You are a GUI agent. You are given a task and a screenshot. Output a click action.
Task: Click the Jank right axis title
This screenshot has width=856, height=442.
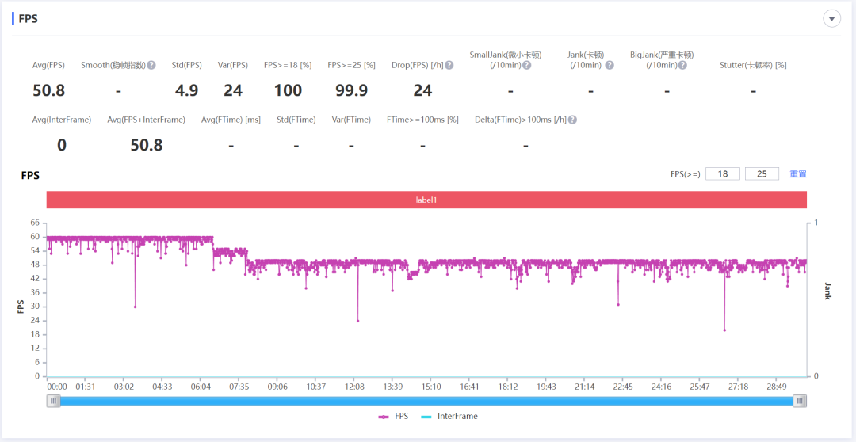click(x=827, y=291)
